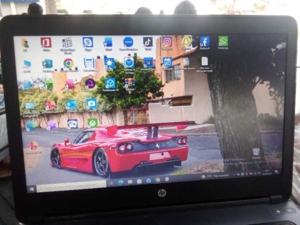Open the Snapchat desktop shortcut
The image size is (300, 225).
click(186, 43)
